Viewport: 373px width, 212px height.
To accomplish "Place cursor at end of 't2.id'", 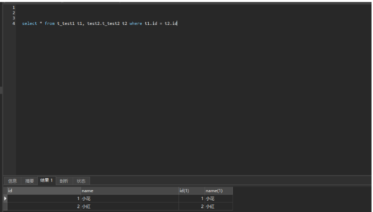I will point(177,23).
